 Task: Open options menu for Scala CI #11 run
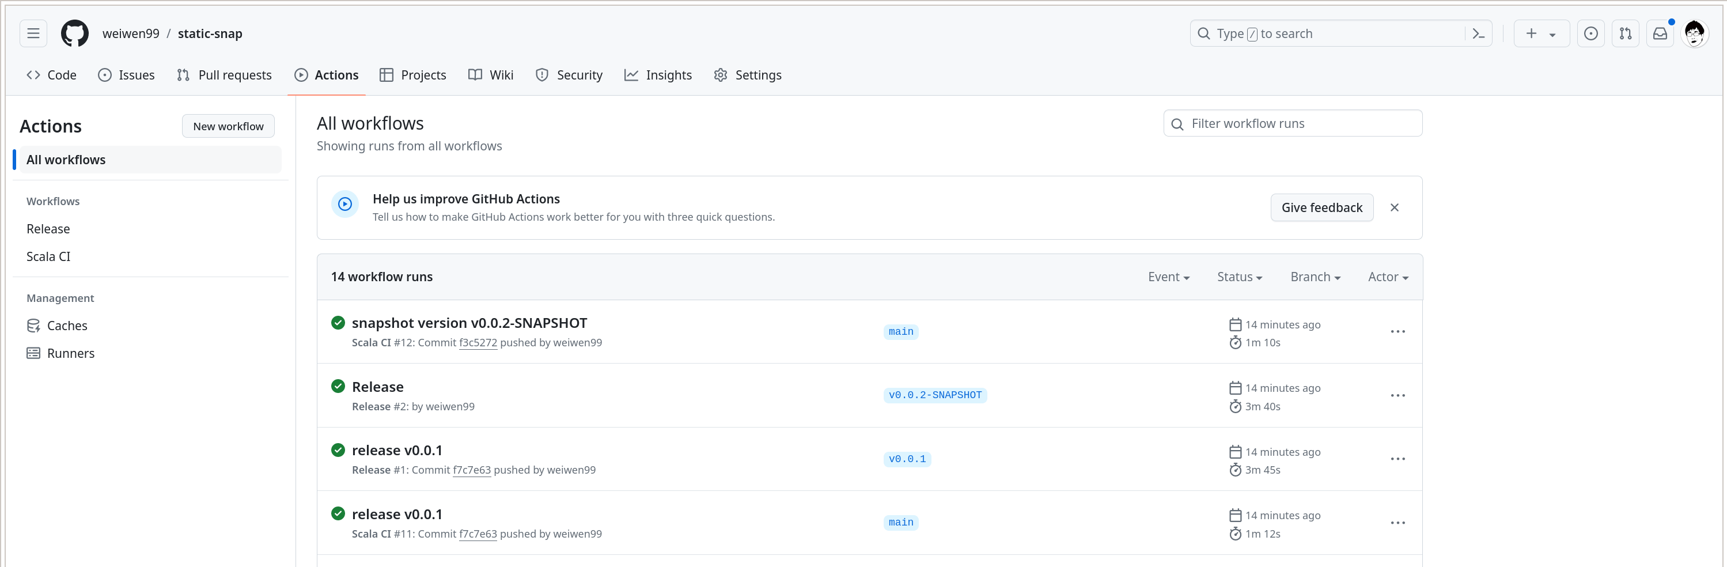[1398, 523]
